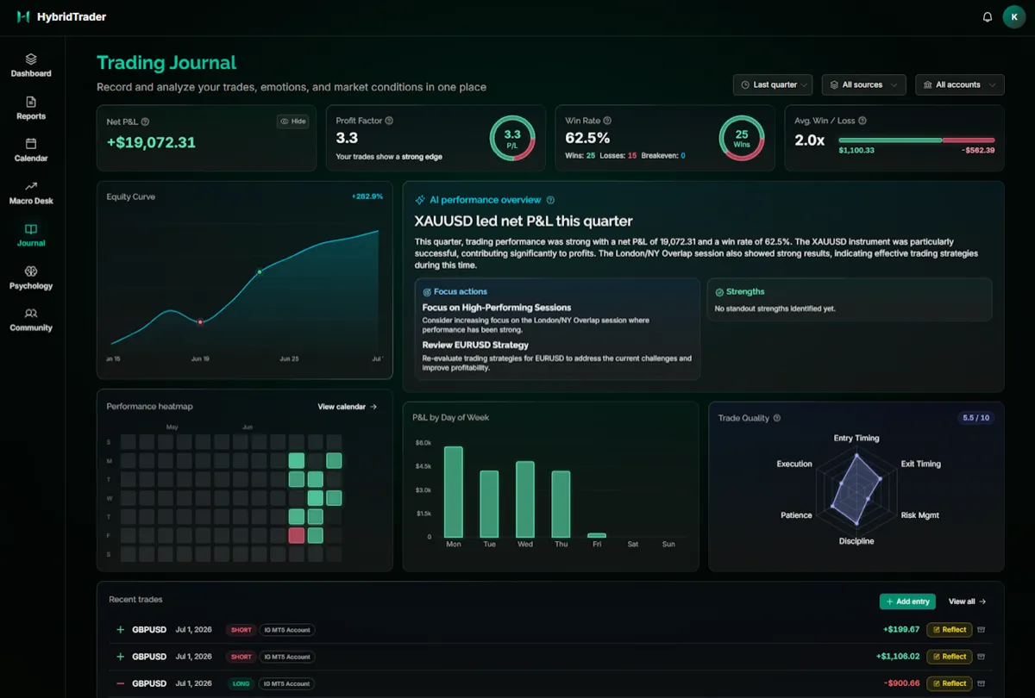Click the Mon bar in P&L by Day
Screen dimensions: 1035x698
pyautogui.click(x=454, y=492)
